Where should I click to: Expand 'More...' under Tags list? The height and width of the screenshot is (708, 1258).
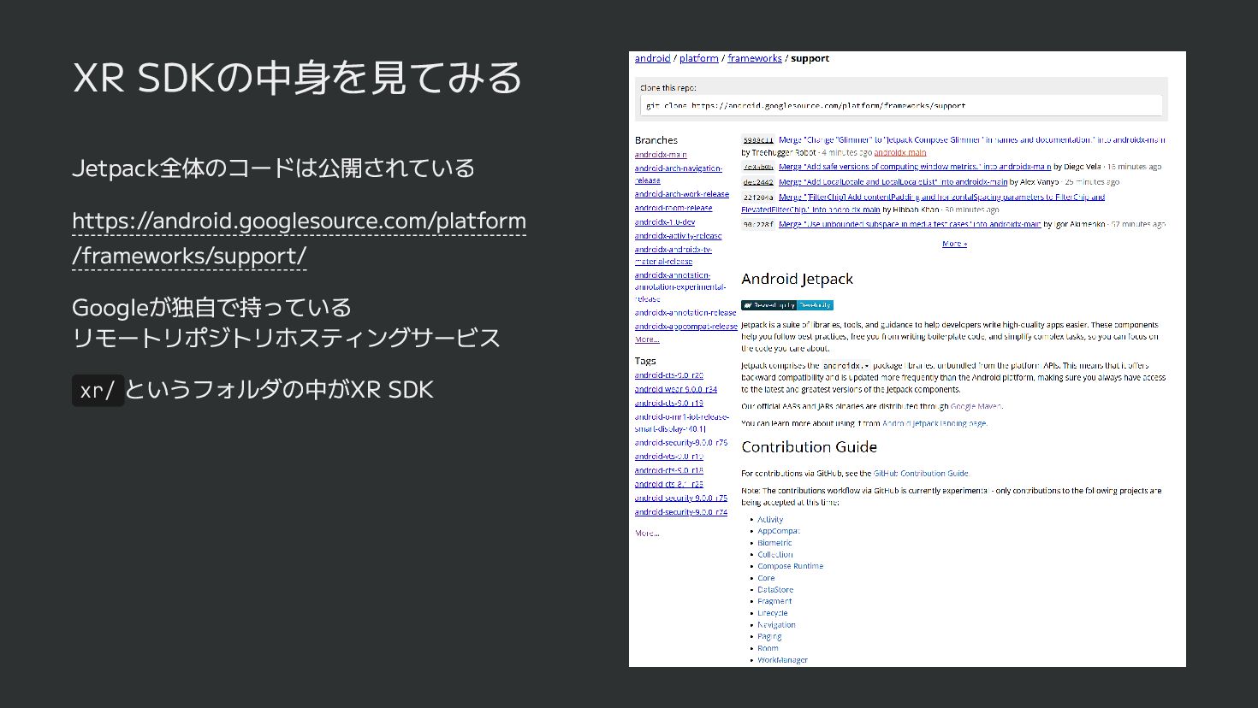(x=647, y=534)
